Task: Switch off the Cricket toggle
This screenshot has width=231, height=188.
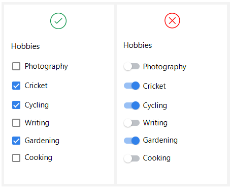Action: point(131,86)
